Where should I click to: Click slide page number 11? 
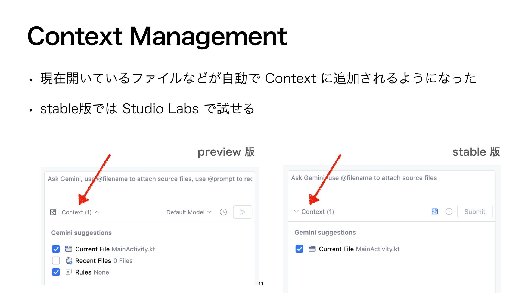point(261,284)
